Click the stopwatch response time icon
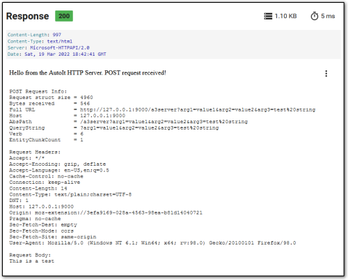The width and height of the screenshot is (348, 280). [x=315, y=16]
